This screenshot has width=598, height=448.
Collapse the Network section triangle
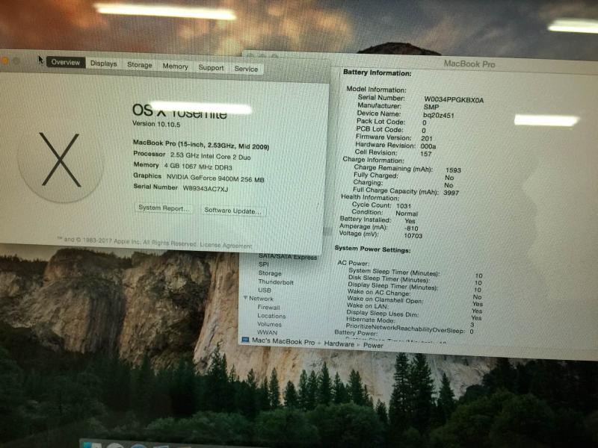pos(246,297)
